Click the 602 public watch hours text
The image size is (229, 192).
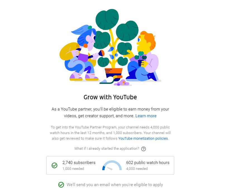pyautogui.click(x=148, y=163)
